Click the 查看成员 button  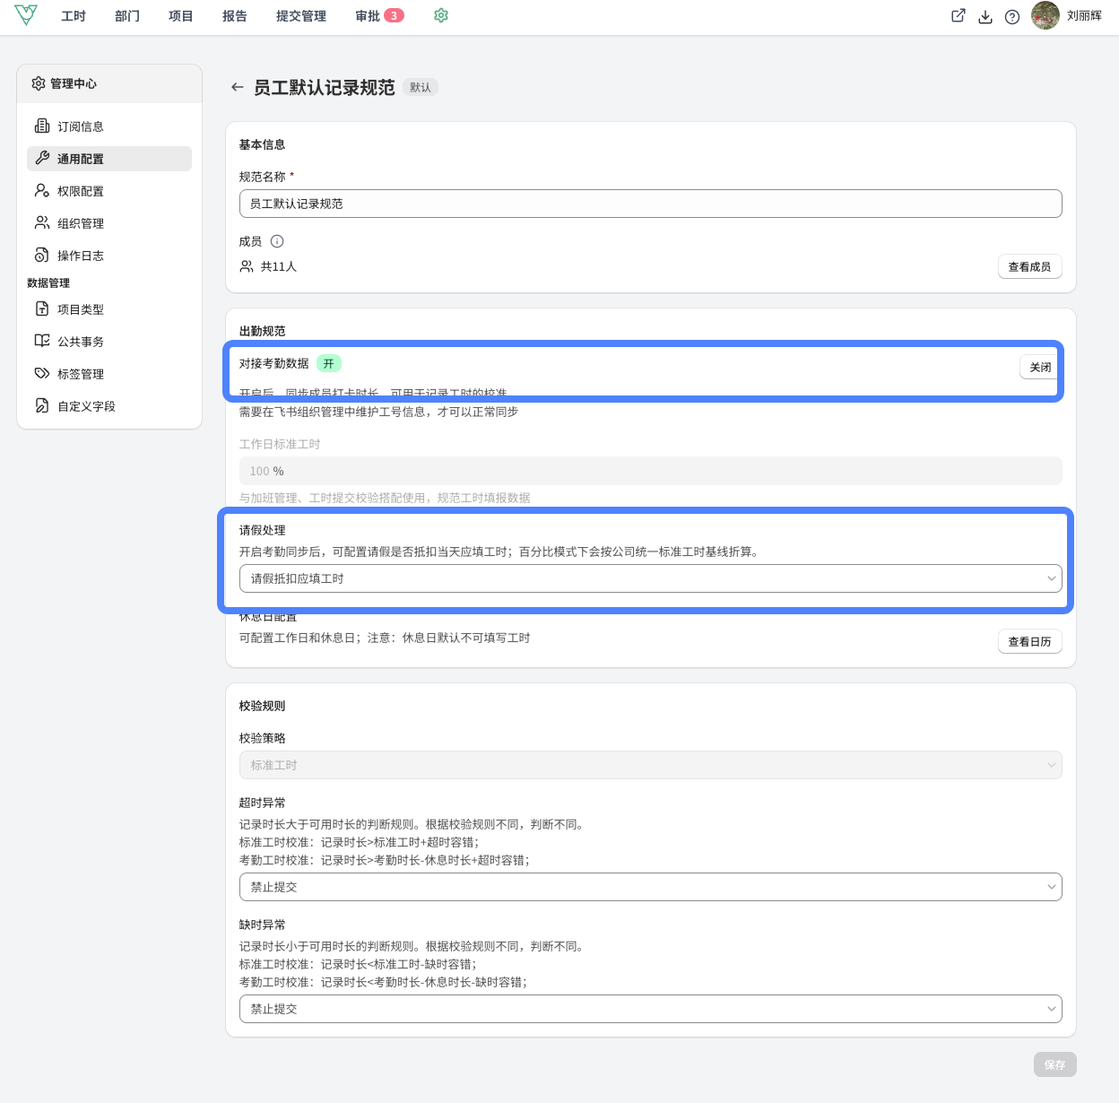point(1029,266)
